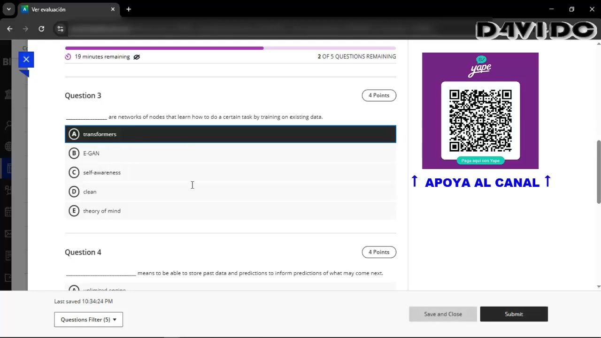Expand the Questions Filter (5) dropdown
This screenshot has width=601, height=338.
pos(88,320)
